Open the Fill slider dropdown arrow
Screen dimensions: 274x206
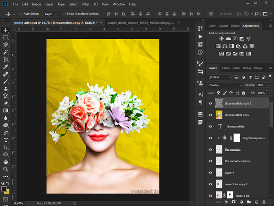[269, 93]
